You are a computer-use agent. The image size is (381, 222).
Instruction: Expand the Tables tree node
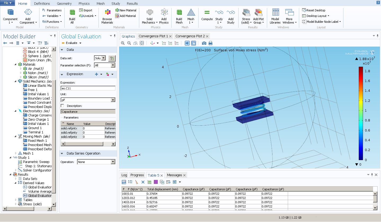click(x=16, y=200)
